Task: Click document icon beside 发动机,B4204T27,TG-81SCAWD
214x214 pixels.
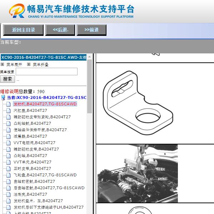Action: point(9,104)
